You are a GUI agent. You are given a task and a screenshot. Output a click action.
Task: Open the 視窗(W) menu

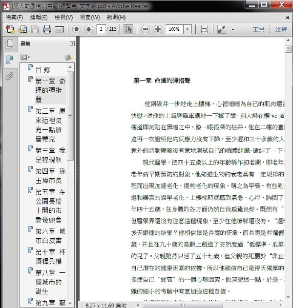point(90,18)
